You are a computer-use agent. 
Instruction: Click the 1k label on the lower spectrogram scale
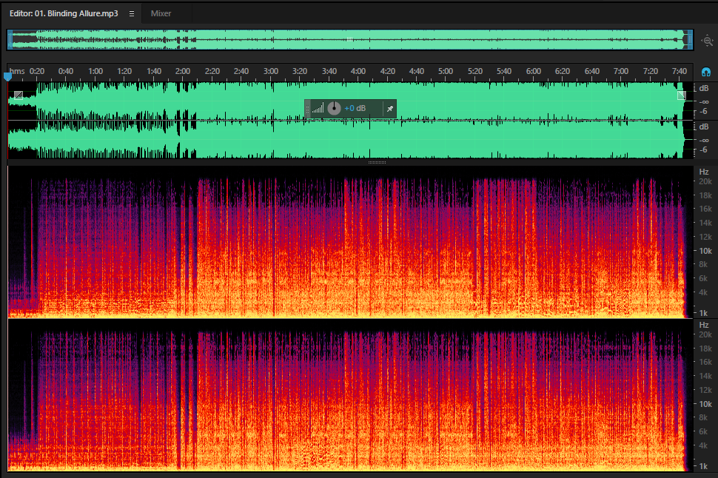703,466
